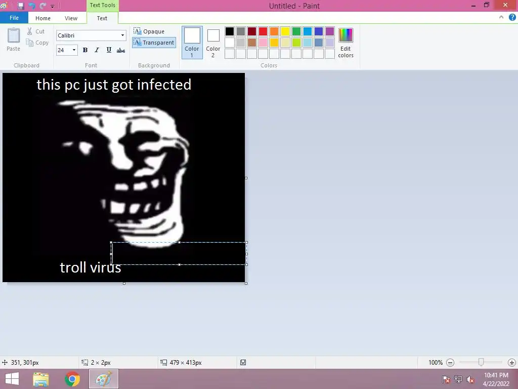Viewport: 518px width, 389px height.
Task: Pick the light gray color swatch
Action: coord(241,43)
